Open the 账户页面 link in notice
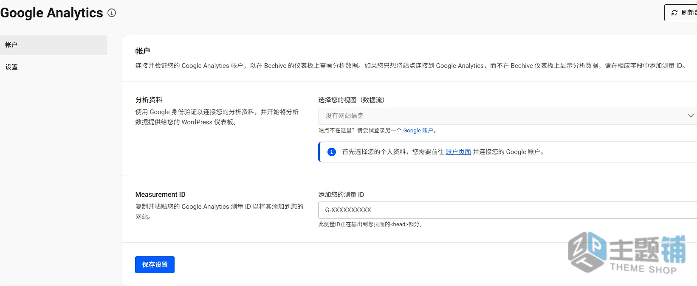The width and height of the screenshot is (697, 286). click(x=458, y=152)
